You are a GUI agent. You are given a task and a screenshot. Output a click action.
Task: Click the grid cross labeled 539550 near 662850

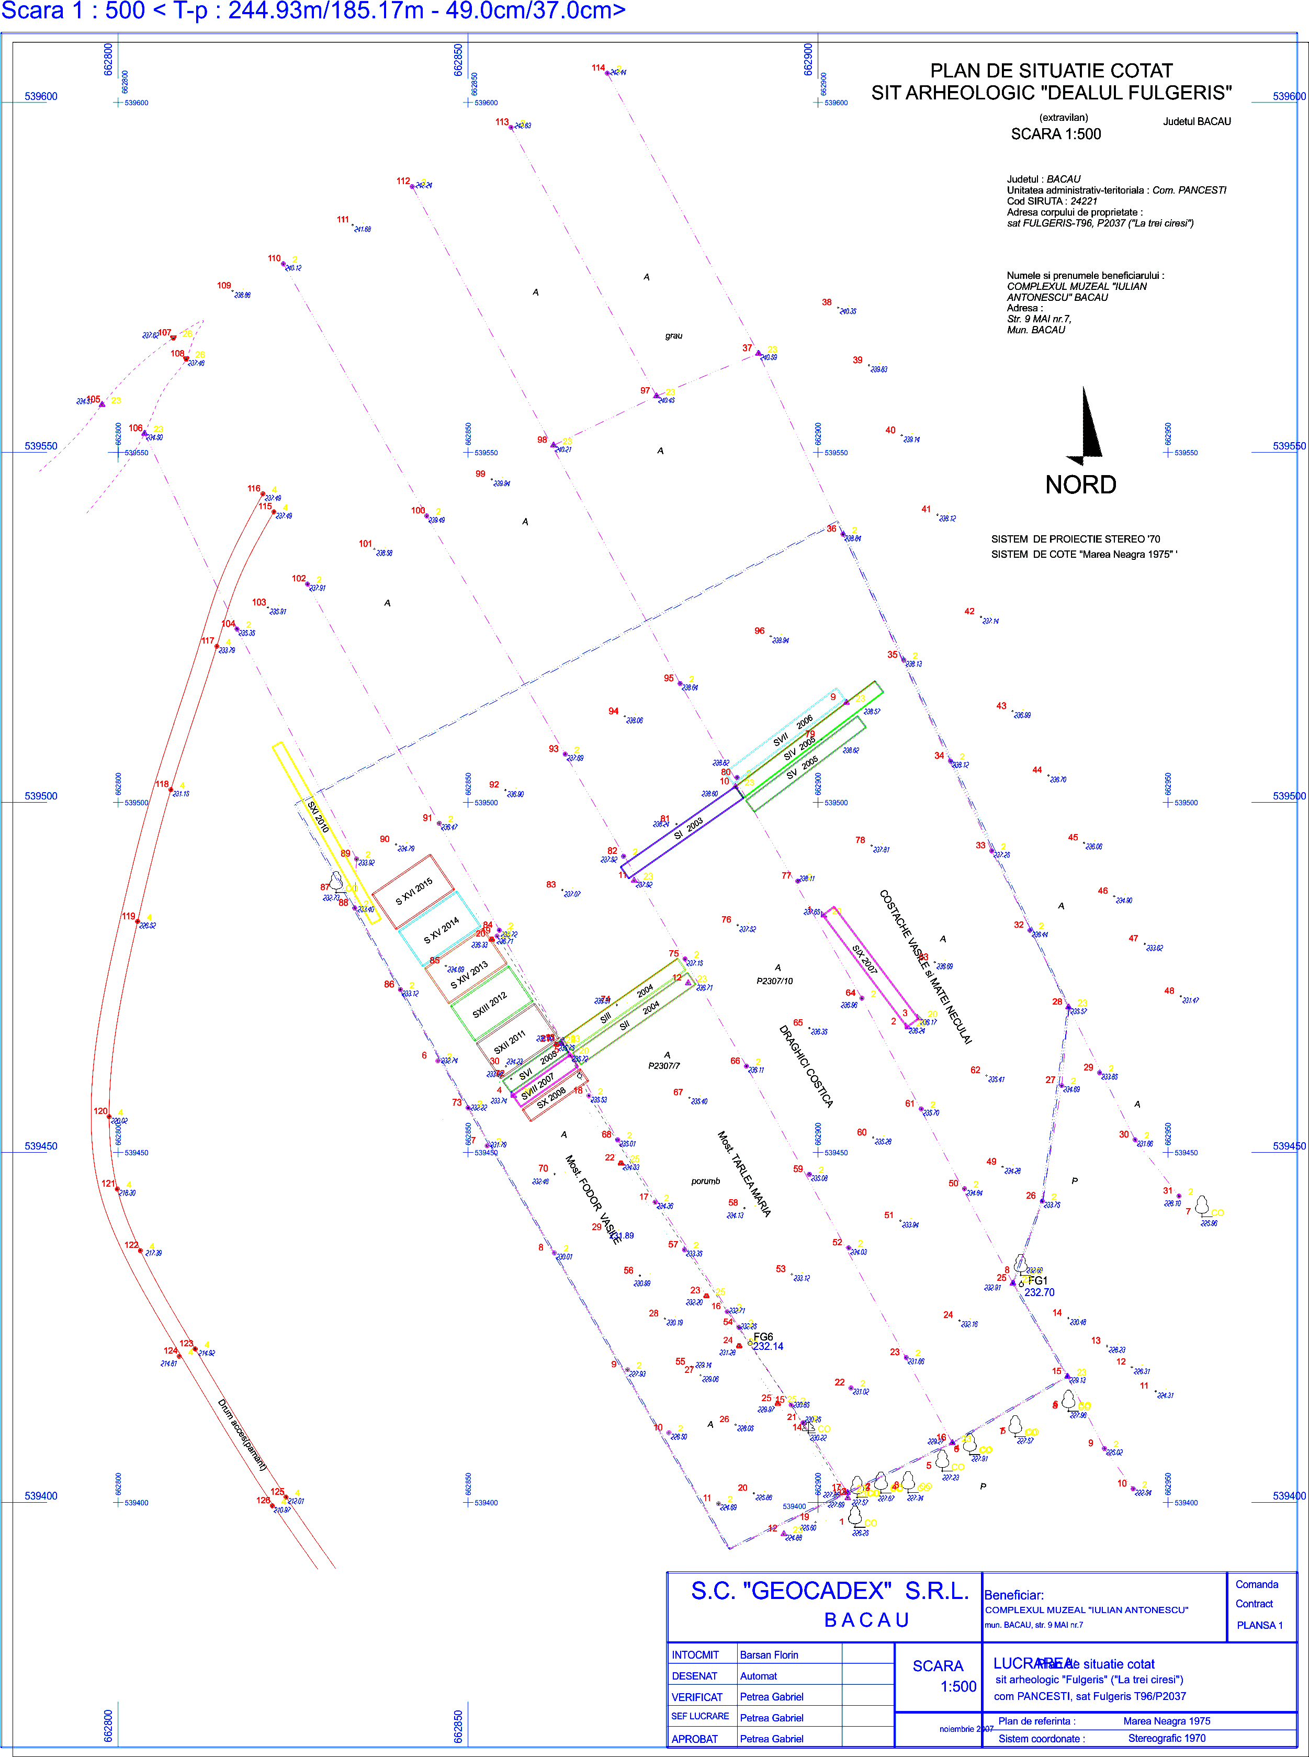tap(468, 453)
